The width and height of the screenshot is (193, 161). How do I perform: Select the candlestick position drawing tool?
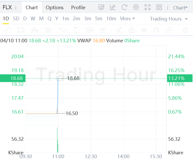tap(103, 30)
